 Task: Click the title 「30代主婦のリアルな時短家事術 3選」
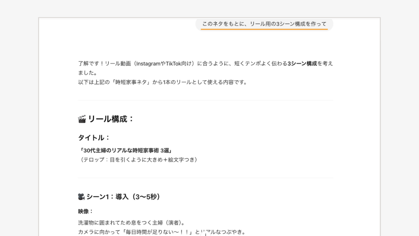[x=126, y=149]
